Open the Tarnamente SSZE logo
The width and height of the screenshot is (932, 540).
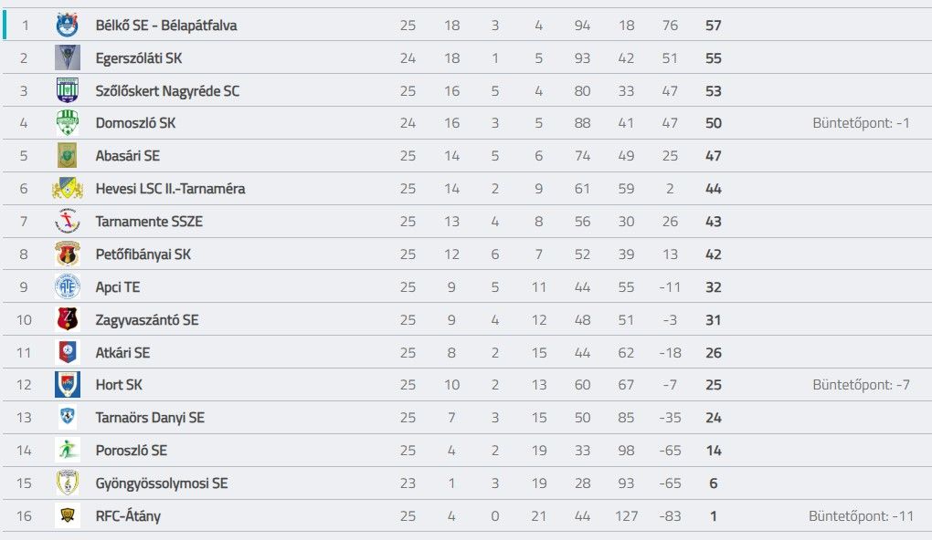point(68,221)
